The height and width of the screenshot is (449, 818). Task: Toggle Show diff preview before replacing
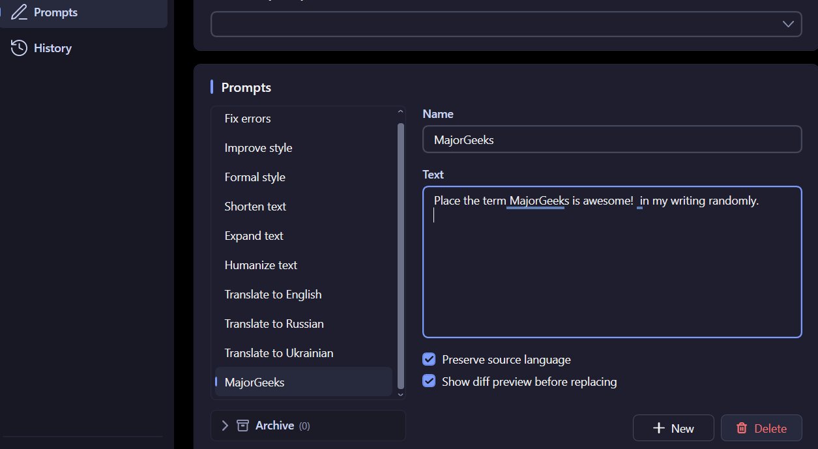(429, 381)
